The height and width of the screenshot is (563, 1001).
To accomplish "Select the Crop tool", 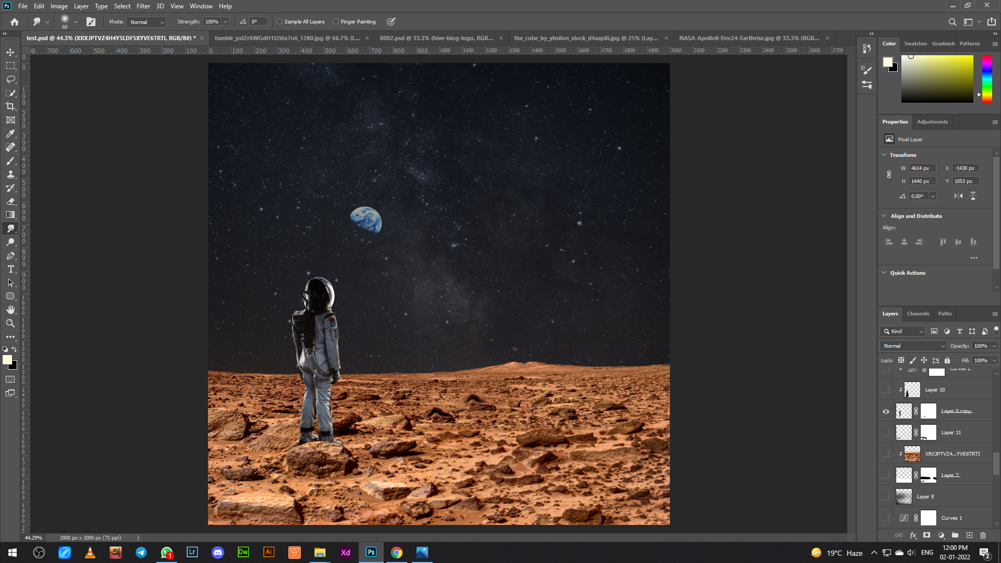I will point(10,106).
